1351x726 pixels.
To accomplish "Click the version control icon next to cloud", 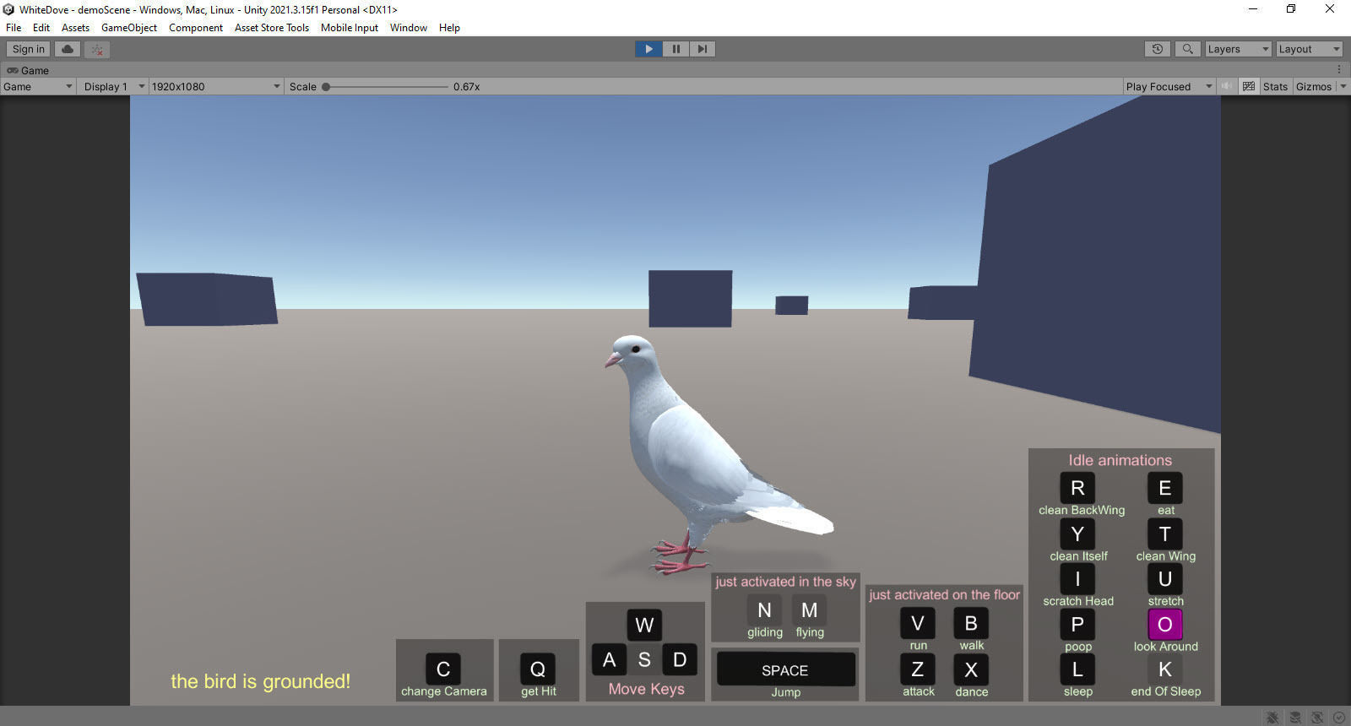I will coord(97,49).
